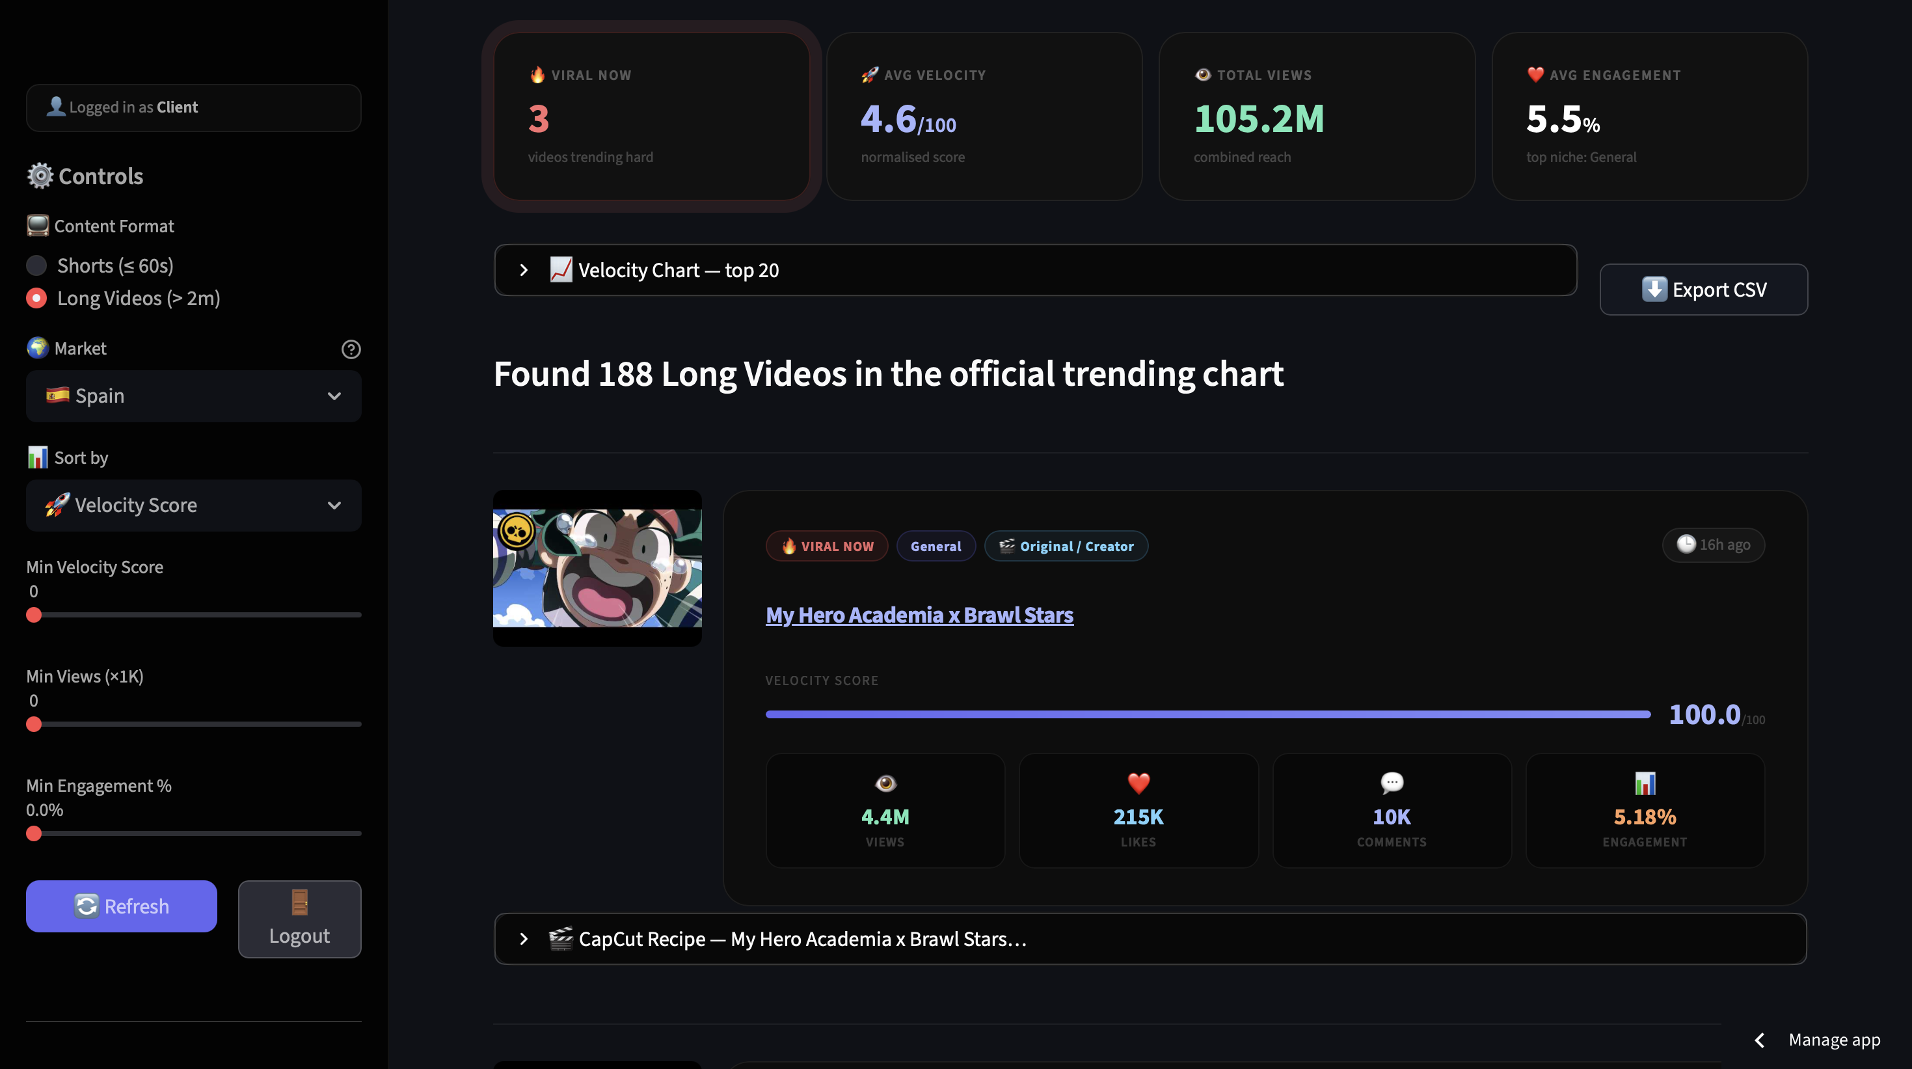Click the clapperboard icon in CapCut Recipe

(560, 938)
